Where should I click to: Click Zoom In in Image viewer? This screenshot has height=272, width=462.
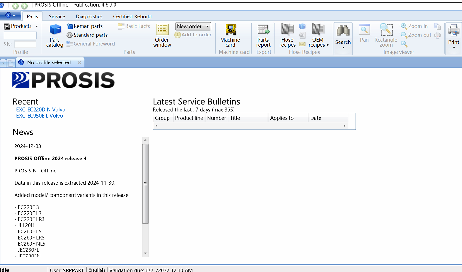[414, 26]
